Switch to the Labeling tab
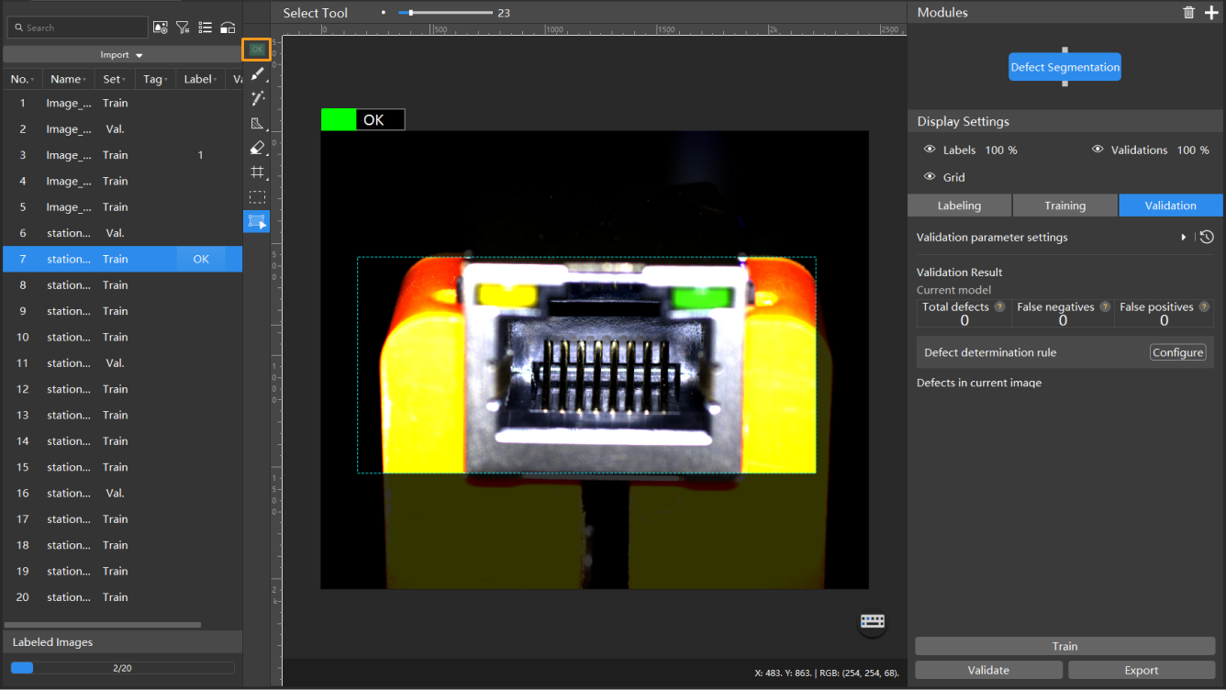 click(959, 206)
